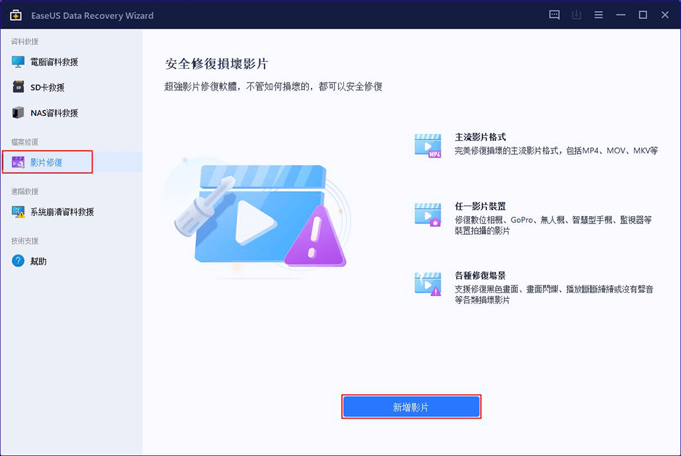
Task: Click the description mentioning GoPro devices
Action: (553, 225)
